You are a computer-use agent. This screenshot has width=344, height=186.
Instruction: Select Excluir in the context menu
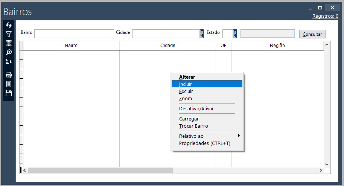click(x=186, y=91)
